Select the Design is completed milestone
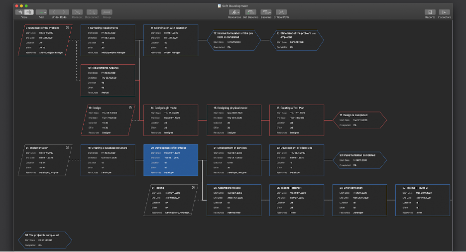 (x=360, y=120)
